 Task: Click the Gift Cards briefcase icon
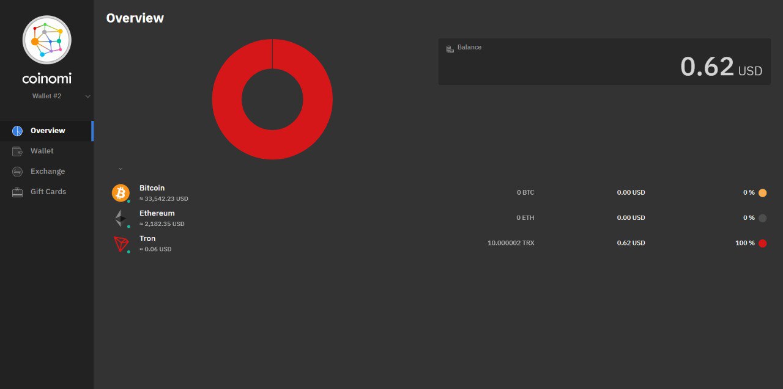click(17, 192)
